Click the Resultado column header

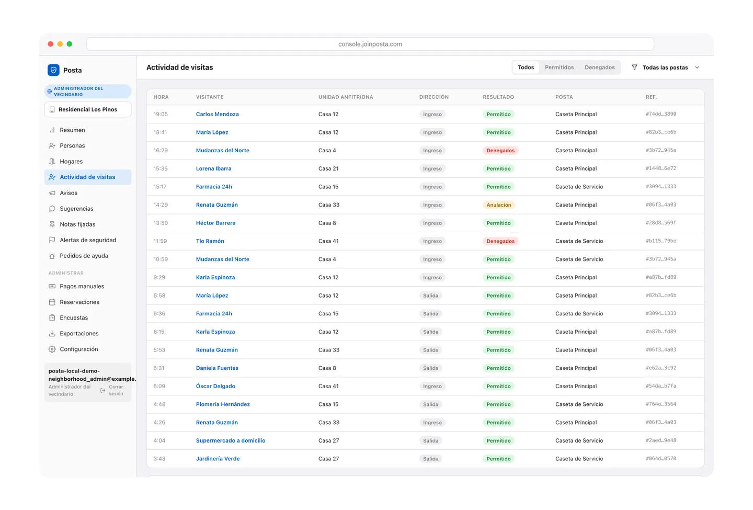498,97
